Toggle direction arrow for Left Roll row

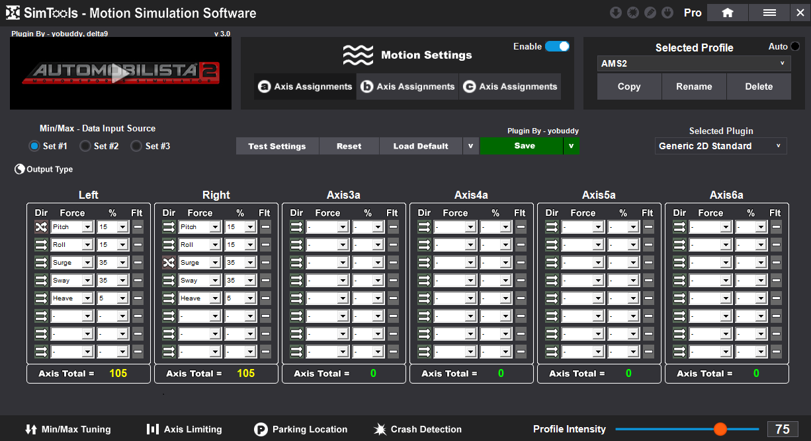(x=41, y=245)
